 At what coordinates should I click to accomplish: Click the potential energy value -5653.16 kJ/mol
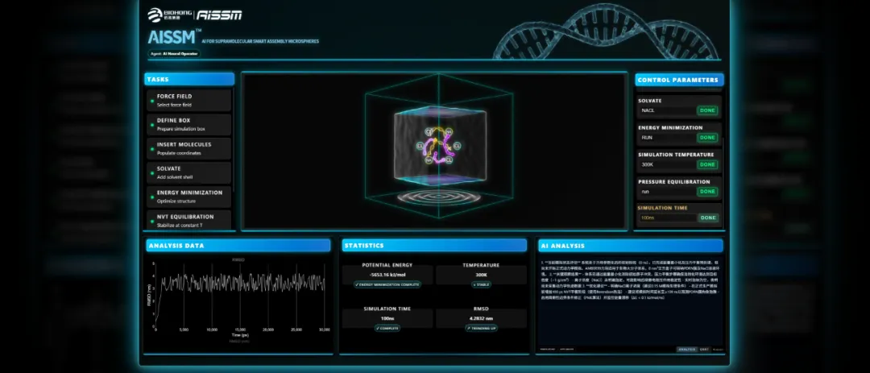(x=387, y=275)
